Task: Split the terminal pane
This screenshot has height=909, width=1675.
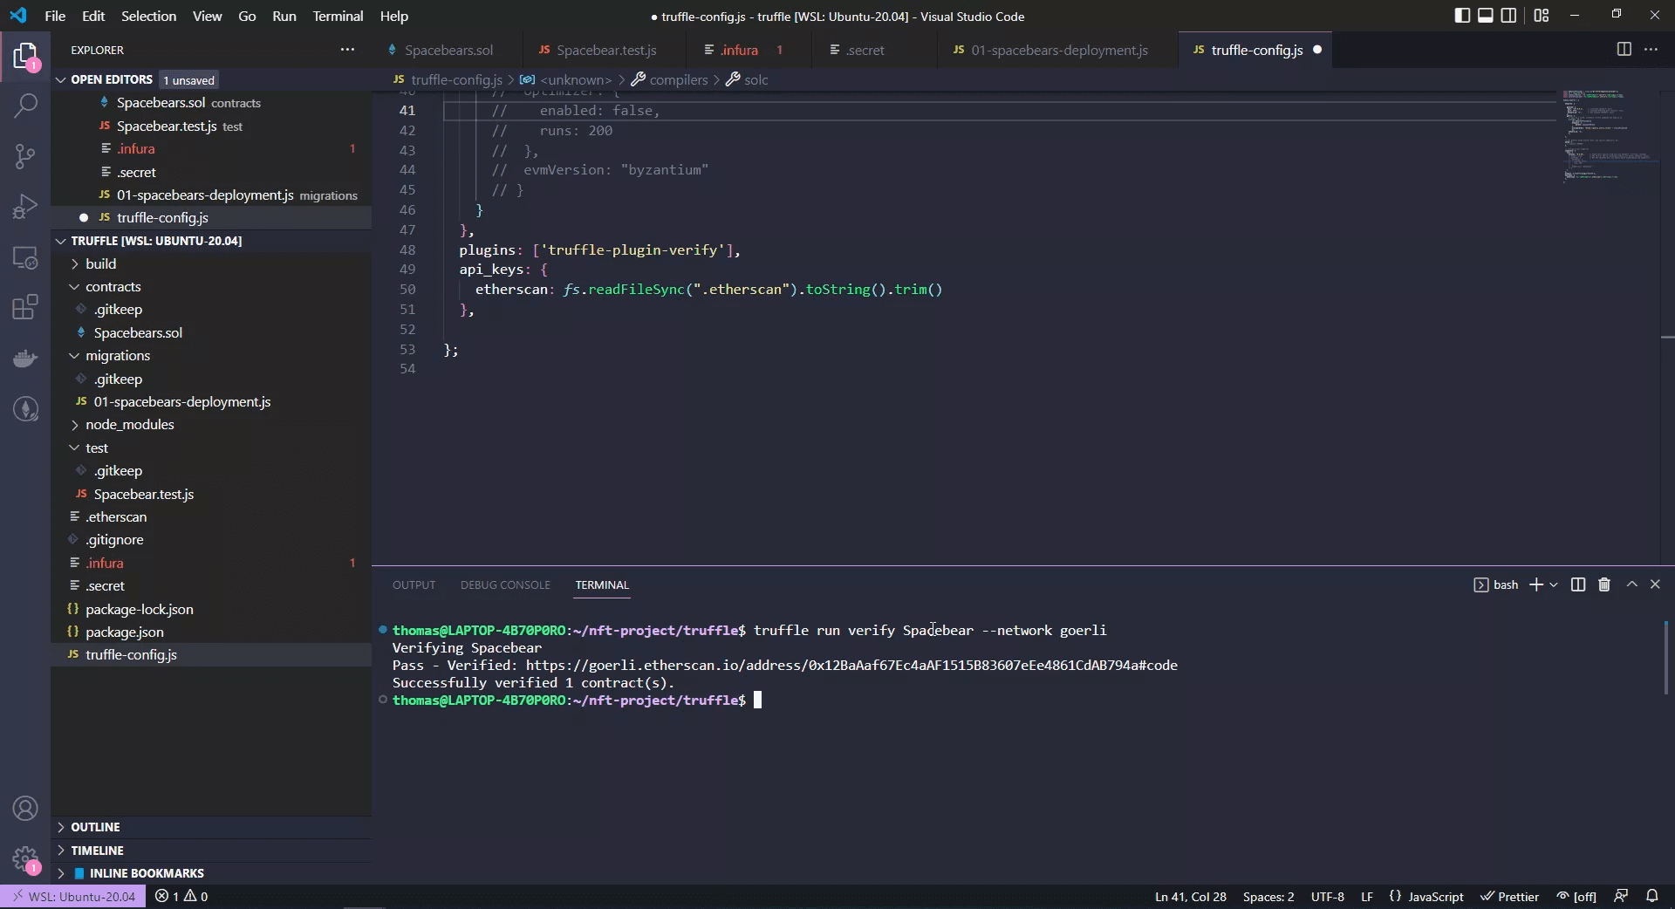Action: [1577, 584]
